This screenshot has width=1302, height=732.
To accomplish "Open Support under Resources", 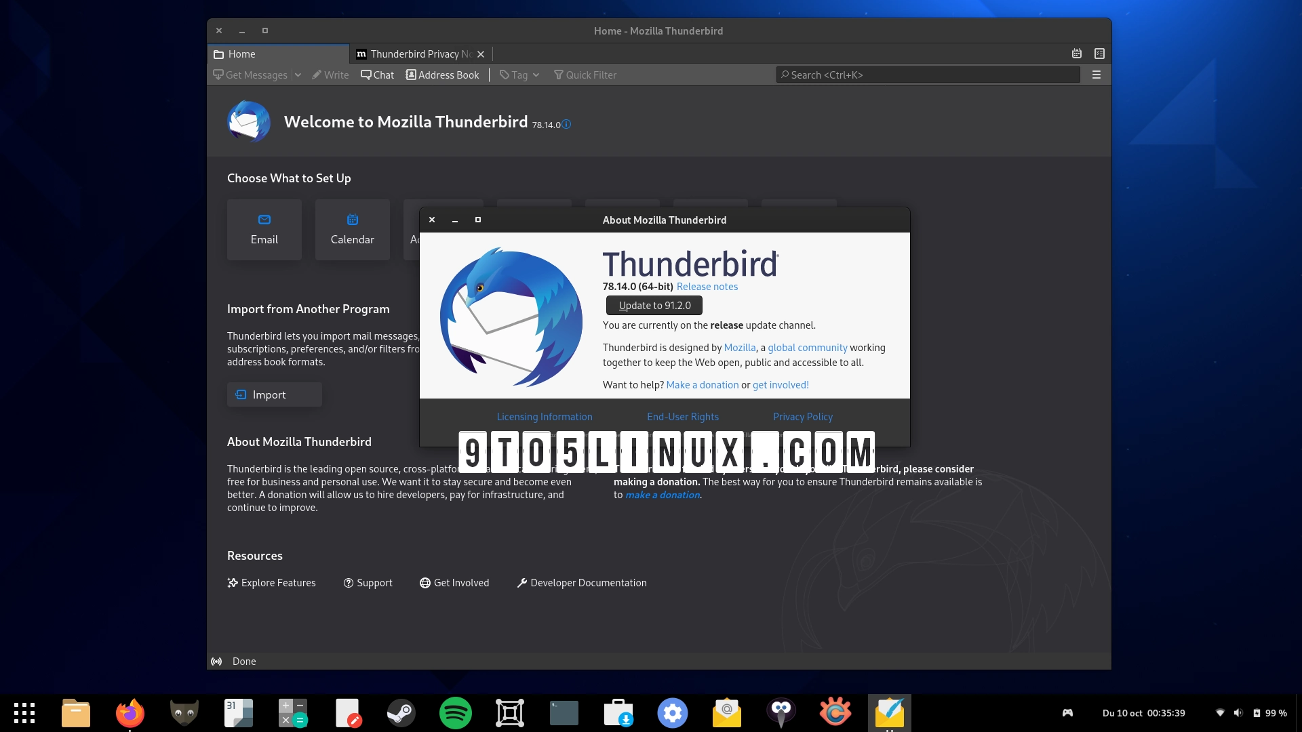I will (x=368, y=582).
